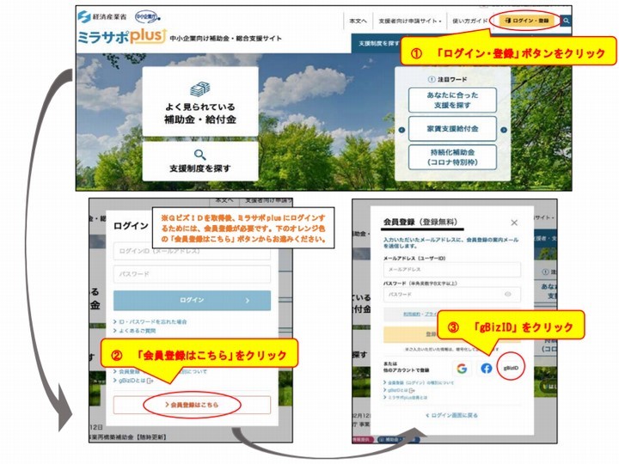Open the よく見られている補助金・給付金 card

point(200,101)
